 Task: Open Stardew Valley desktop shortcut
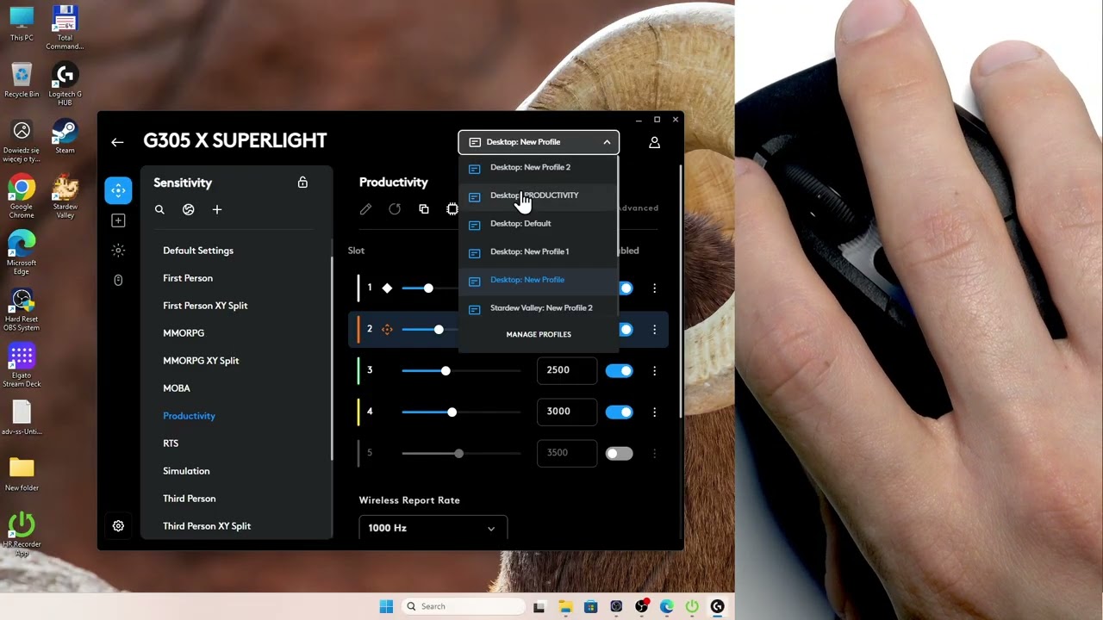(x=65, y=196)
